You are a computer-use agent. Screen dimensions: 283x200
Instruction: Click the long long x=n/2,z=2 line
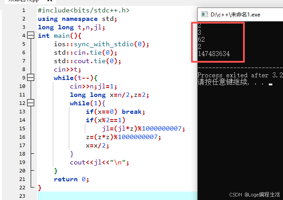[x=109, y=95]
